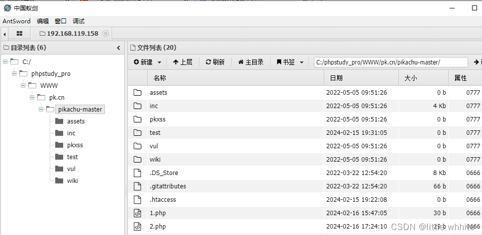Select the 1.php file name
482x235 pixels.
tap(158, 213)
